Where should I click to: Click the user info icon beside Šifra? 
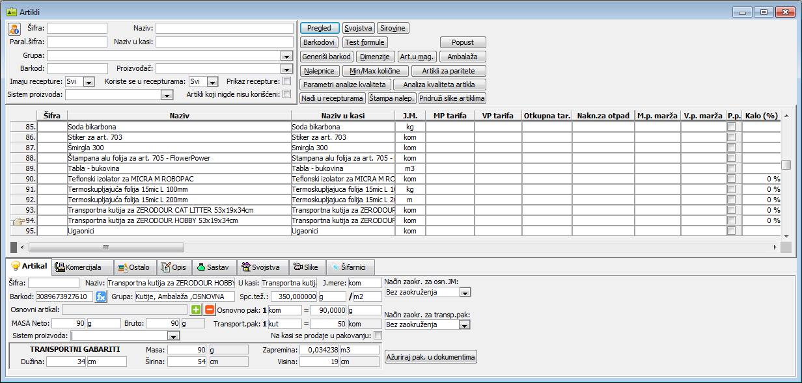click(x=14, y=29)
